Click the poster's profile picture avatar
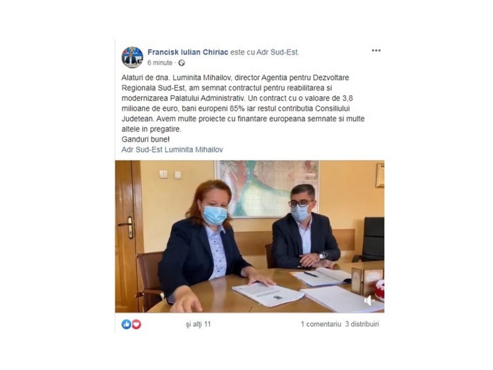The image size is (493, 370). tap(132, 57)
